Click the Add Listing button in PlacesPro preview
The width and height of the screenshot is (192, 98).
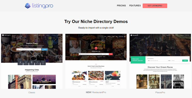pos(187,35)
